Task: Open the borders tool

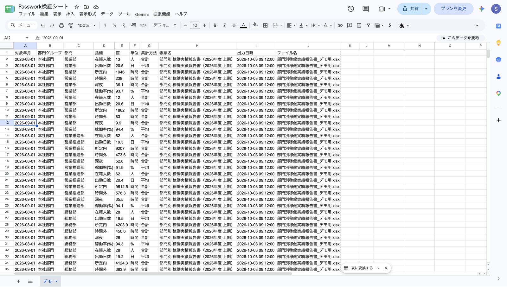Action: coord(266,26)
